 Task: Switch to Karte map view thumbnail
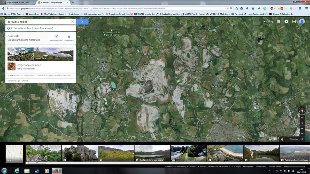point(14,154)
